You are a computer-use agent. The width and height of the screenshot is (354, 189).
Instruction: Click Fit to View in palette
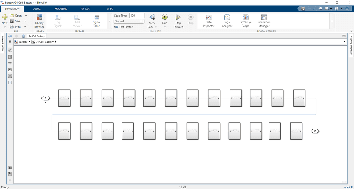click(10, 57)
